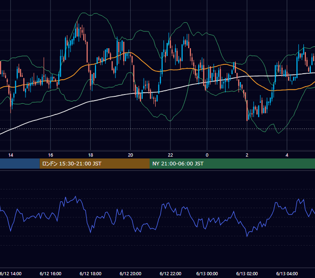Click the 6/13 02:00 time label
This screenshot has width=315, height=278.
247,273
